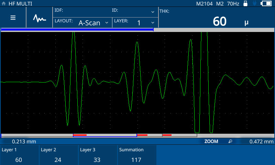The image size is (275, 165).
Task: Open the hamburger main menu
Action: click(x=13, y=18)
